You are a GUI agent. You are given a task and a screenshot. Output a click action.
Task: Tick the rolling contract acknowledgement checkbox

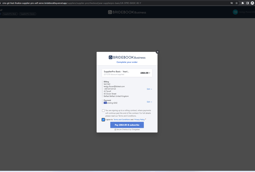[103, 110]
